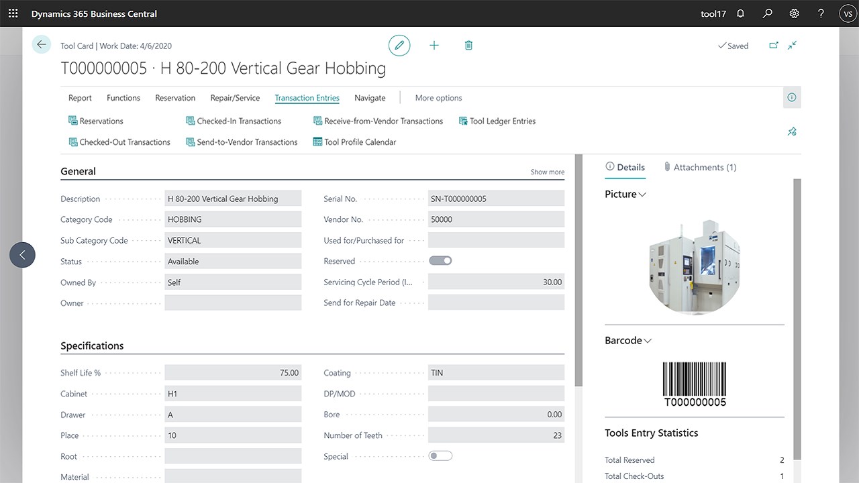Click the Description input field

233,199
